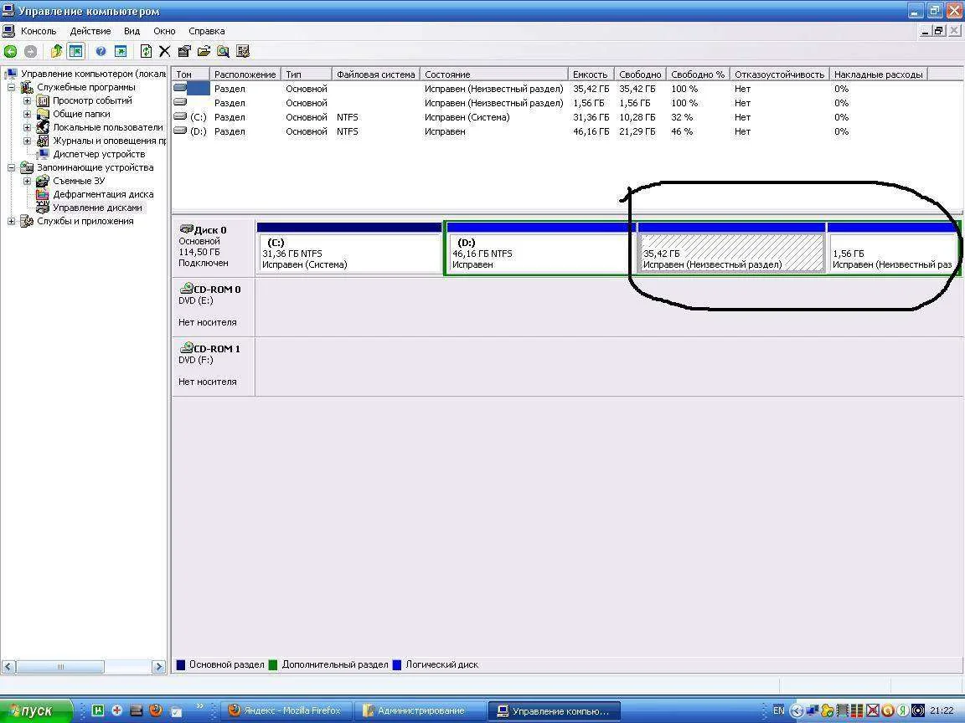Sort by Файловая система column header
965x723 pixels.
tap(375, 74)
